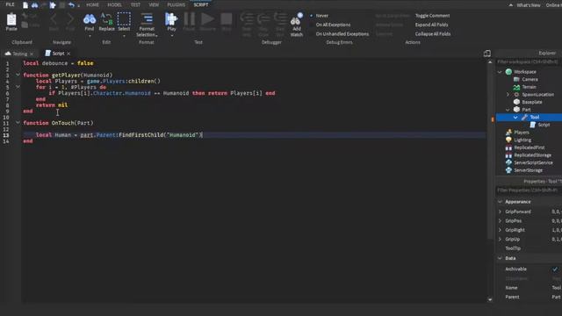
Task: Click the Players service icon
Action: click(508, 133)
